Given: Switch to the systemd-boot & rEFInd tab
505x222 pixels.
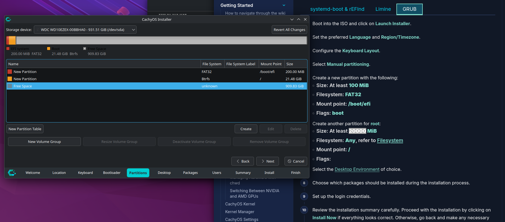Looking at the screenshot, I should (337, 9).
